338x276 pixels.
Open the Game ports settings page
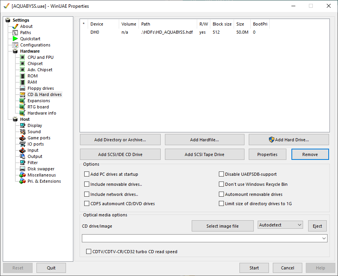pos(39,138)
